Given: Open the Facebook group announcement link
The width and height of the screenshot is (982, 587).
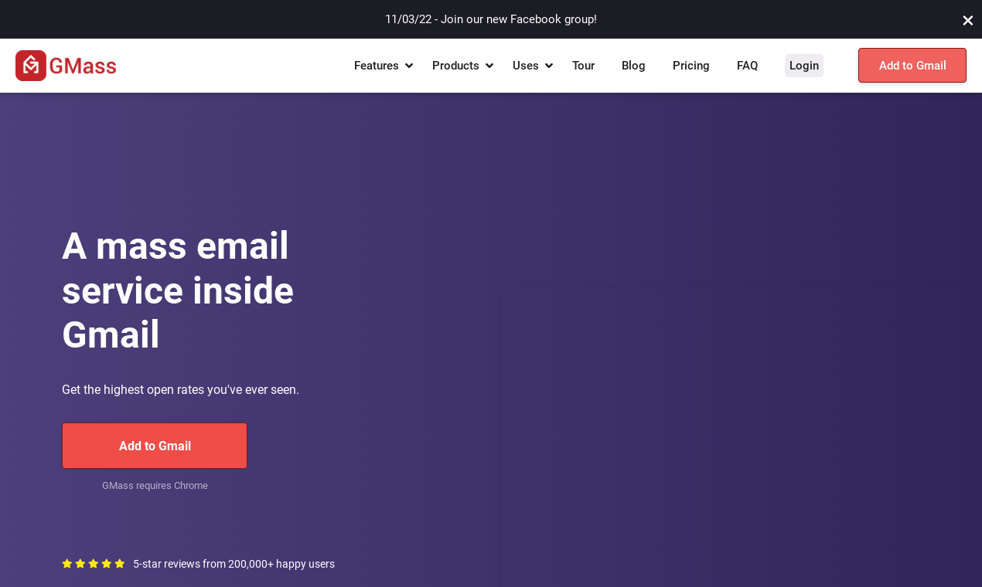Looking at the screenshot, I should [490, 19].
